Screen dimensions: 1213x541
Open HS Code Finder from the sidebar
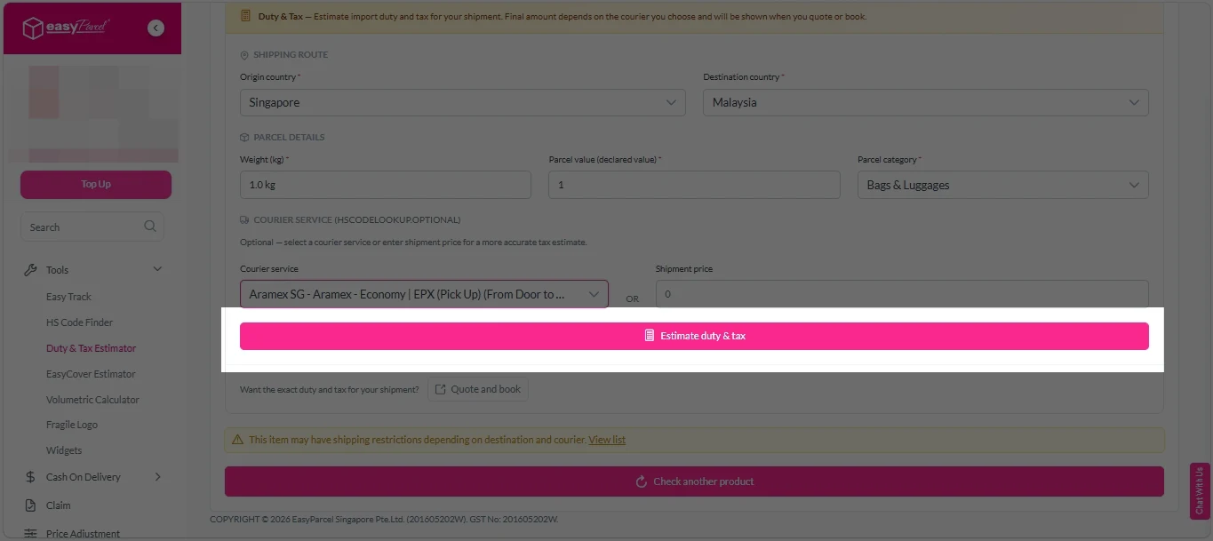(x=79, y=322)
